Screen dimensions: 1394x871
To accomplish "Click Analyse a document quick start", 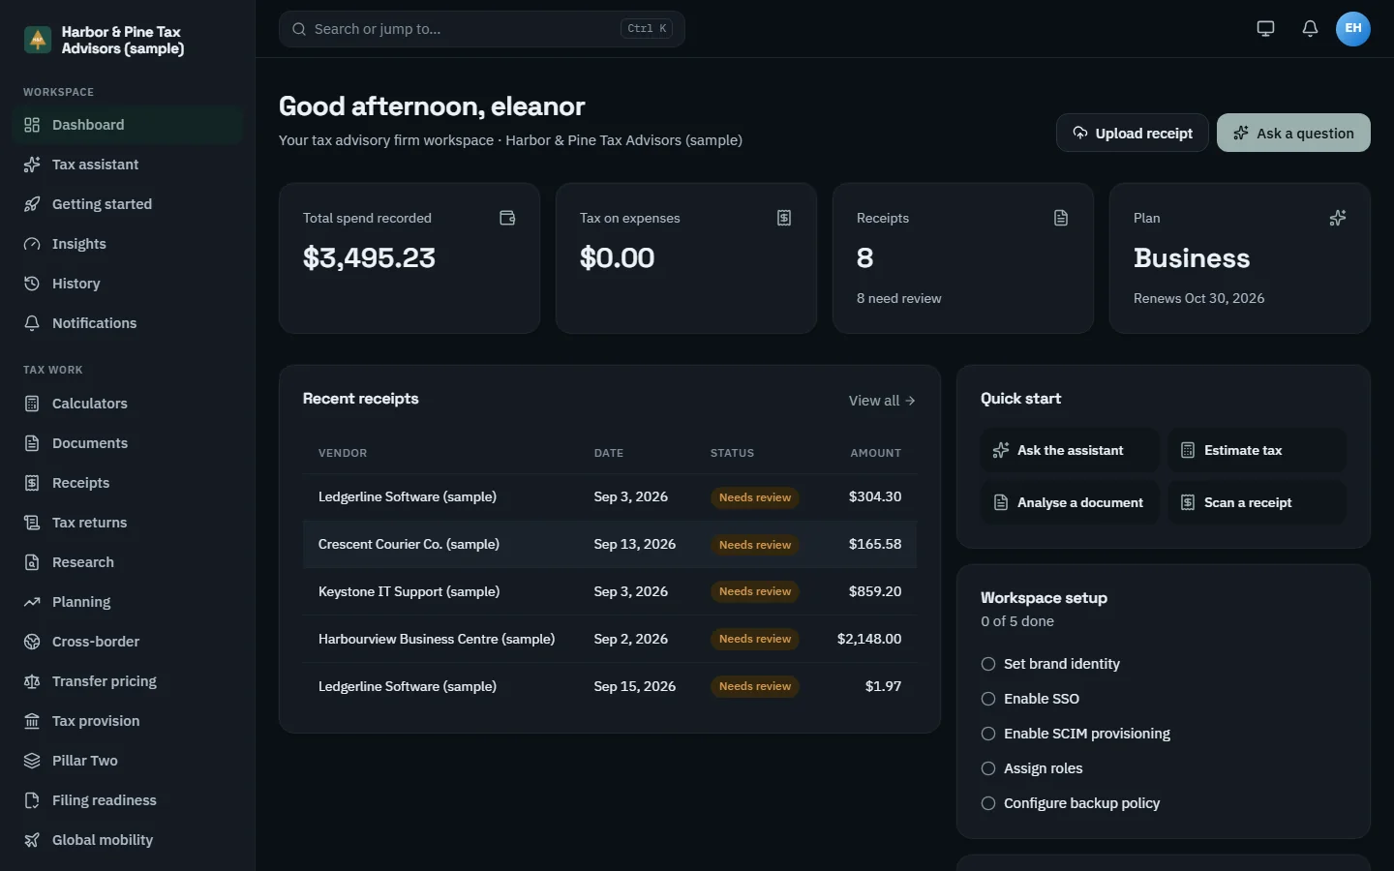I will (1070, 502).
